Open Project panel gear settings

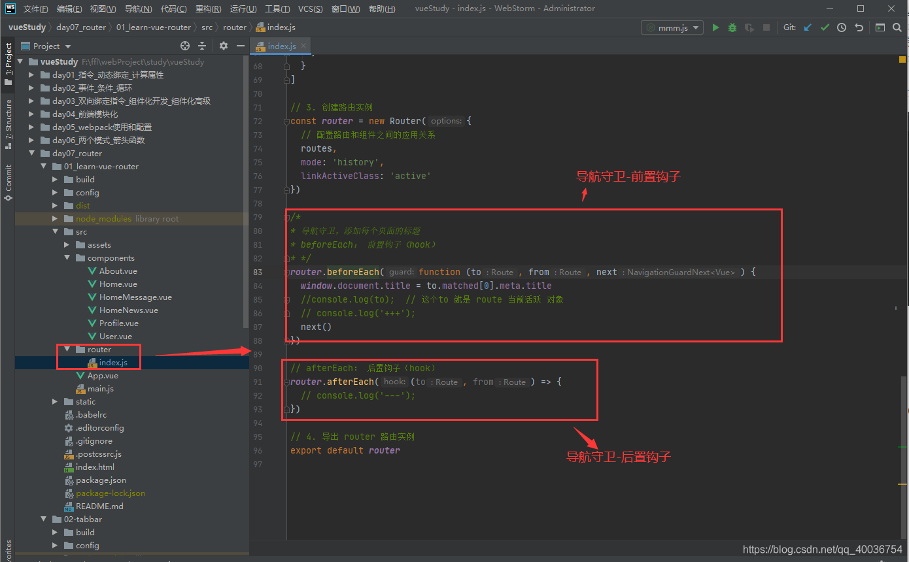pos(224,46)
